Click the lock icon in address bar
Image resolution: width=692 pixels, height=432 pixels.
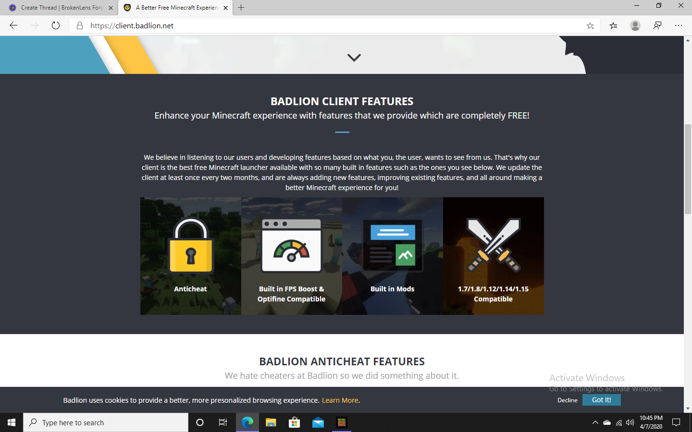pyautogui.click(x=80, y=25)
